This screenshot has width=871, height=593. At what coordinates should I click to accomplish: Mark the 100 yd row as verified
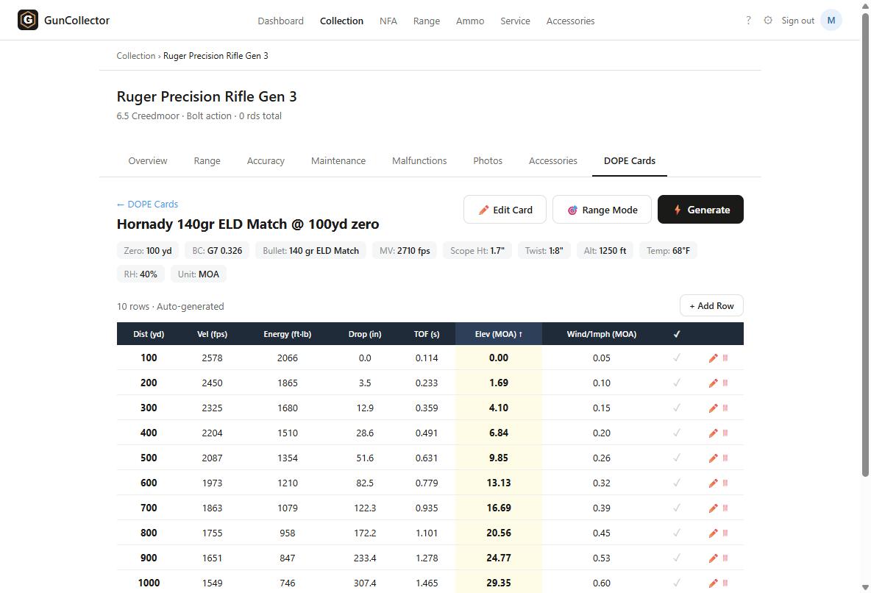coord(677,358)
